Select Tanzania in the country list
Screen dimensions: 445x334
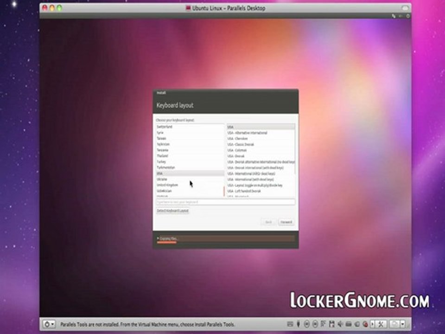click(x=190, y=150)
